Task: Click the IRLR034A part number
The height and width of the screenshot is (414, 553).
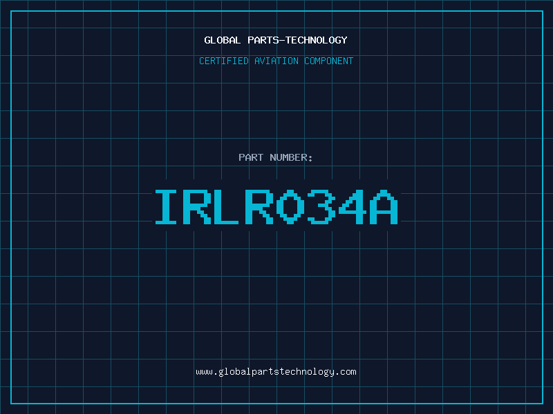Action: (x=276, y=207)
